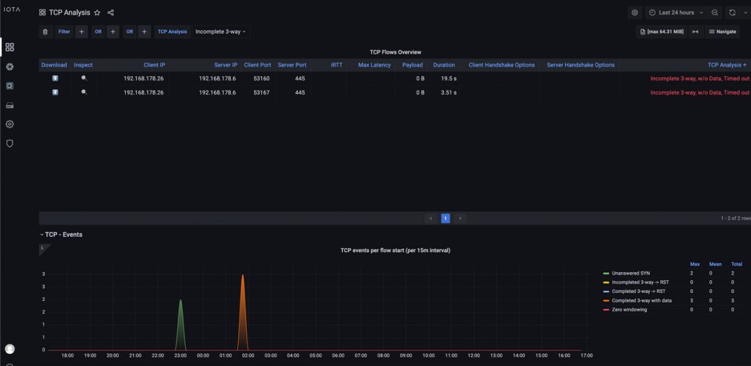Share the TCP Analysis dashboard
Viewport: 751px width, 366px height.
(x=111, y=13)
